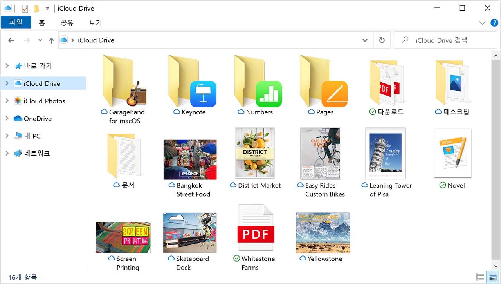
Task: Select the Novel Pages document icon
Action: click(x=452, y=154)
